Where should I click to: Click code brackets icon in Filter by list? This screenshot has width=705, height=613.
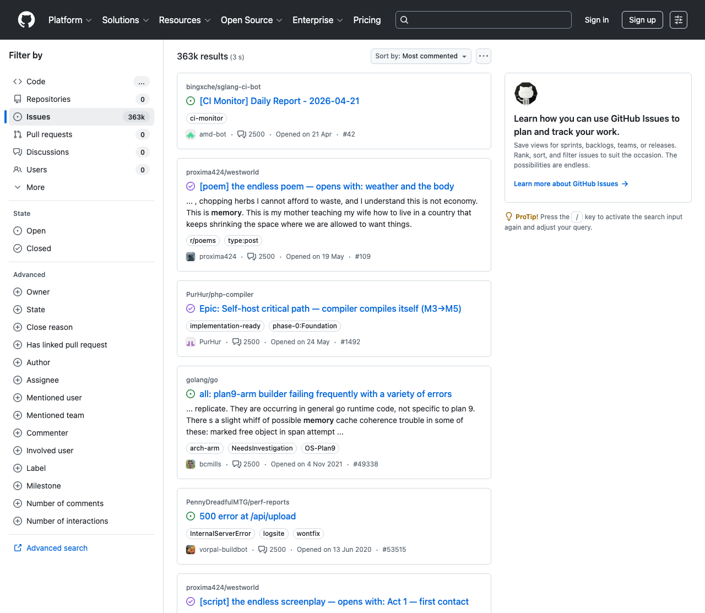tap(18, 82)
